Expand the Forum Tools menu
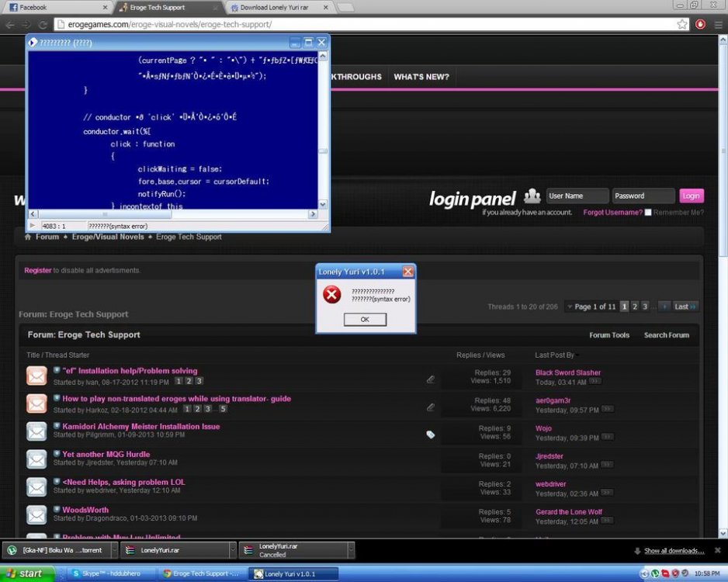 [x=609, y=335]
